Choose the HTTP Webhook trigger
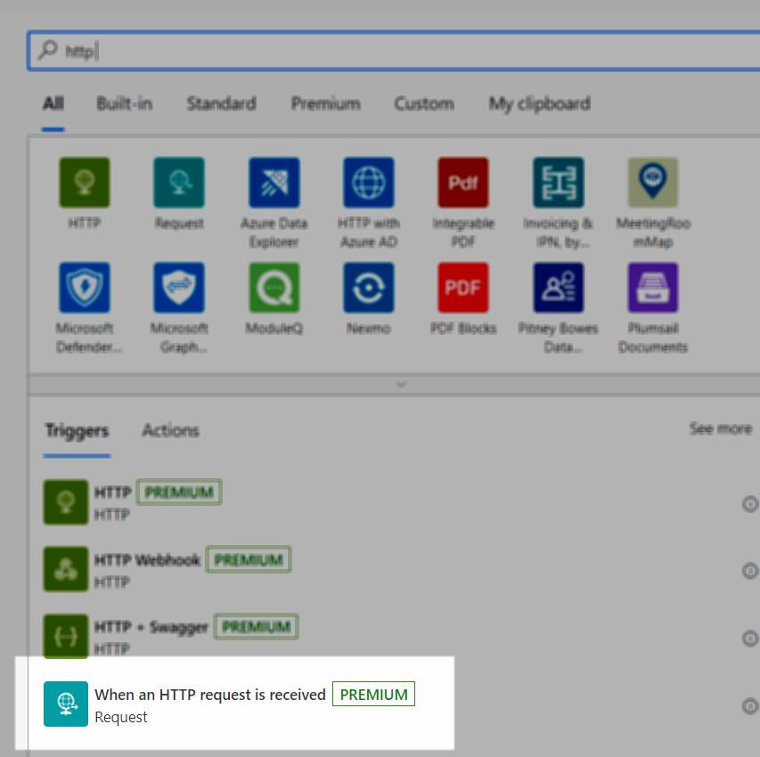 tap(147, 561)
